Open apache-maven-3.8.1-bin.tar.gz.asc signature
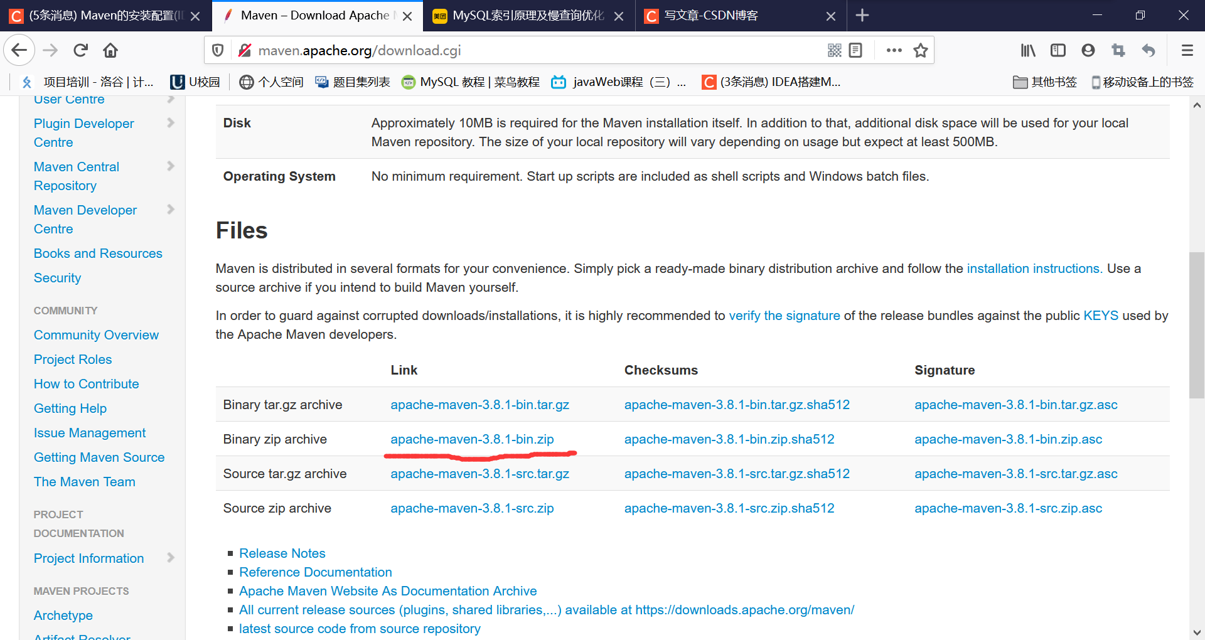This screenshot has height=640, width=1205. point(1015,405)
